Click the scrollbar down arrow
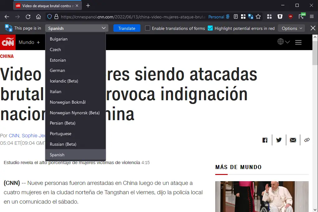 tap(315, 210)
